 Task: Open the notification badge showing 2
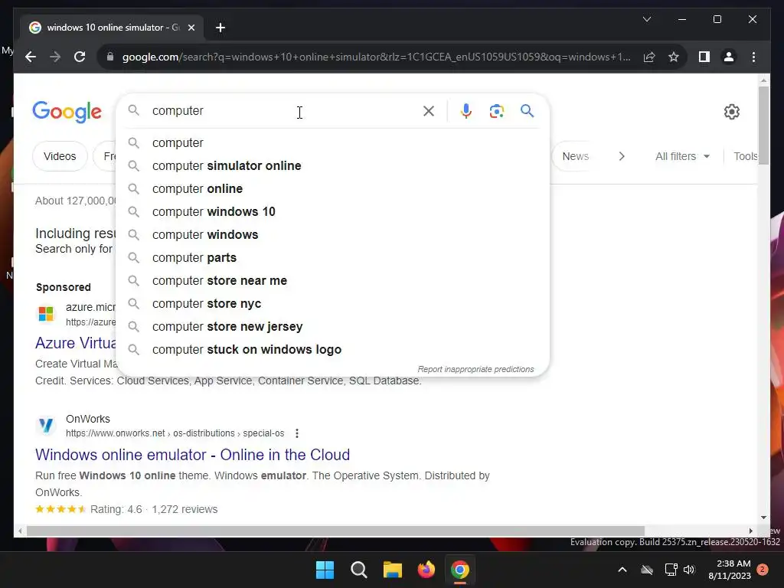[763, 570]
